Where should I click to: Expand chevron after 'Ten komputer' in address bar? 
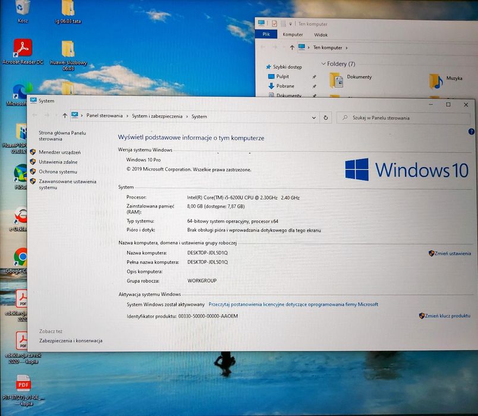(x=347, y=48)
